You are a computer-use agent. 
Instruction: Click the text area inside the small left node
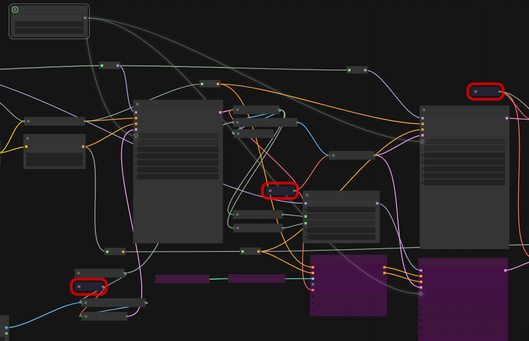click(54, 160)
